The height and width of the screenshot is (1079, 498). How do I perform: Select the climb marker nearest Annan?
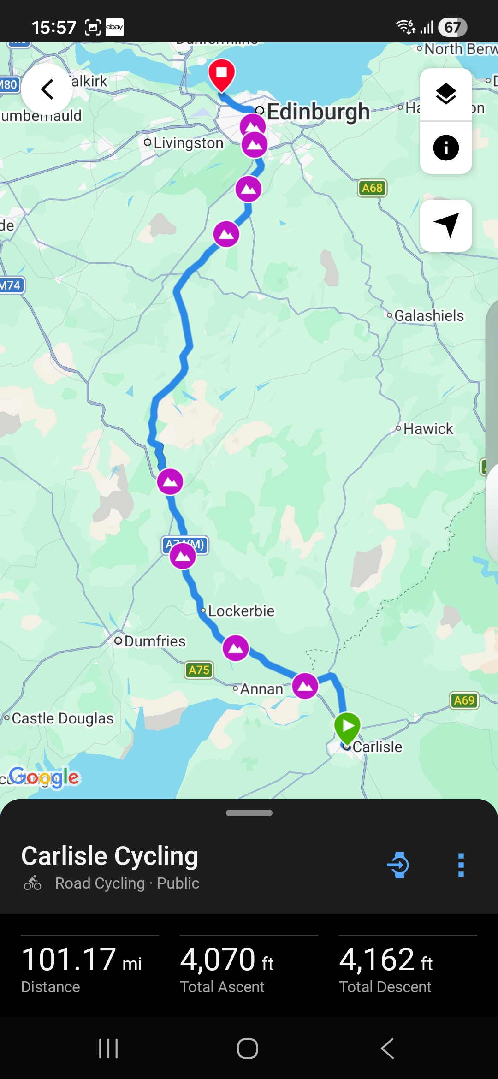[x=305, y=686]
